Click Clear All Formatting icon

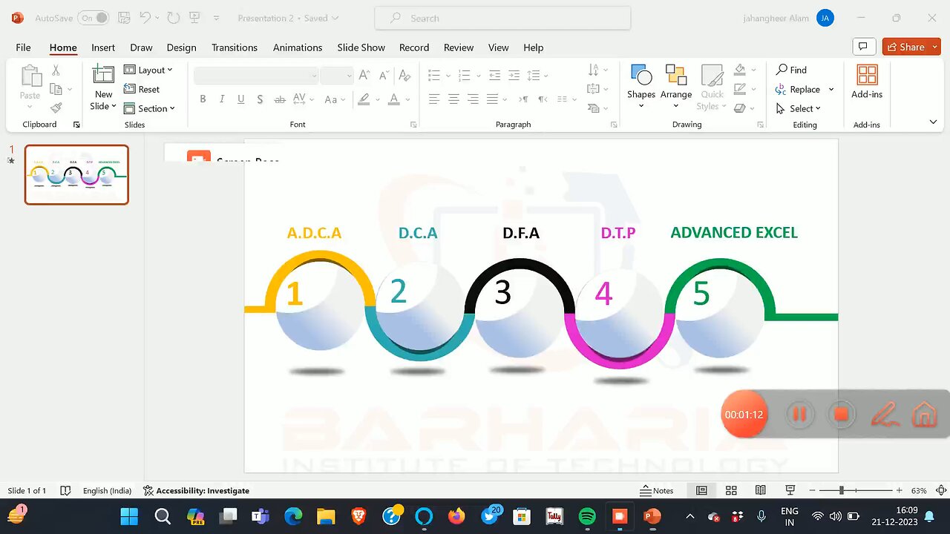click(404, 75)
